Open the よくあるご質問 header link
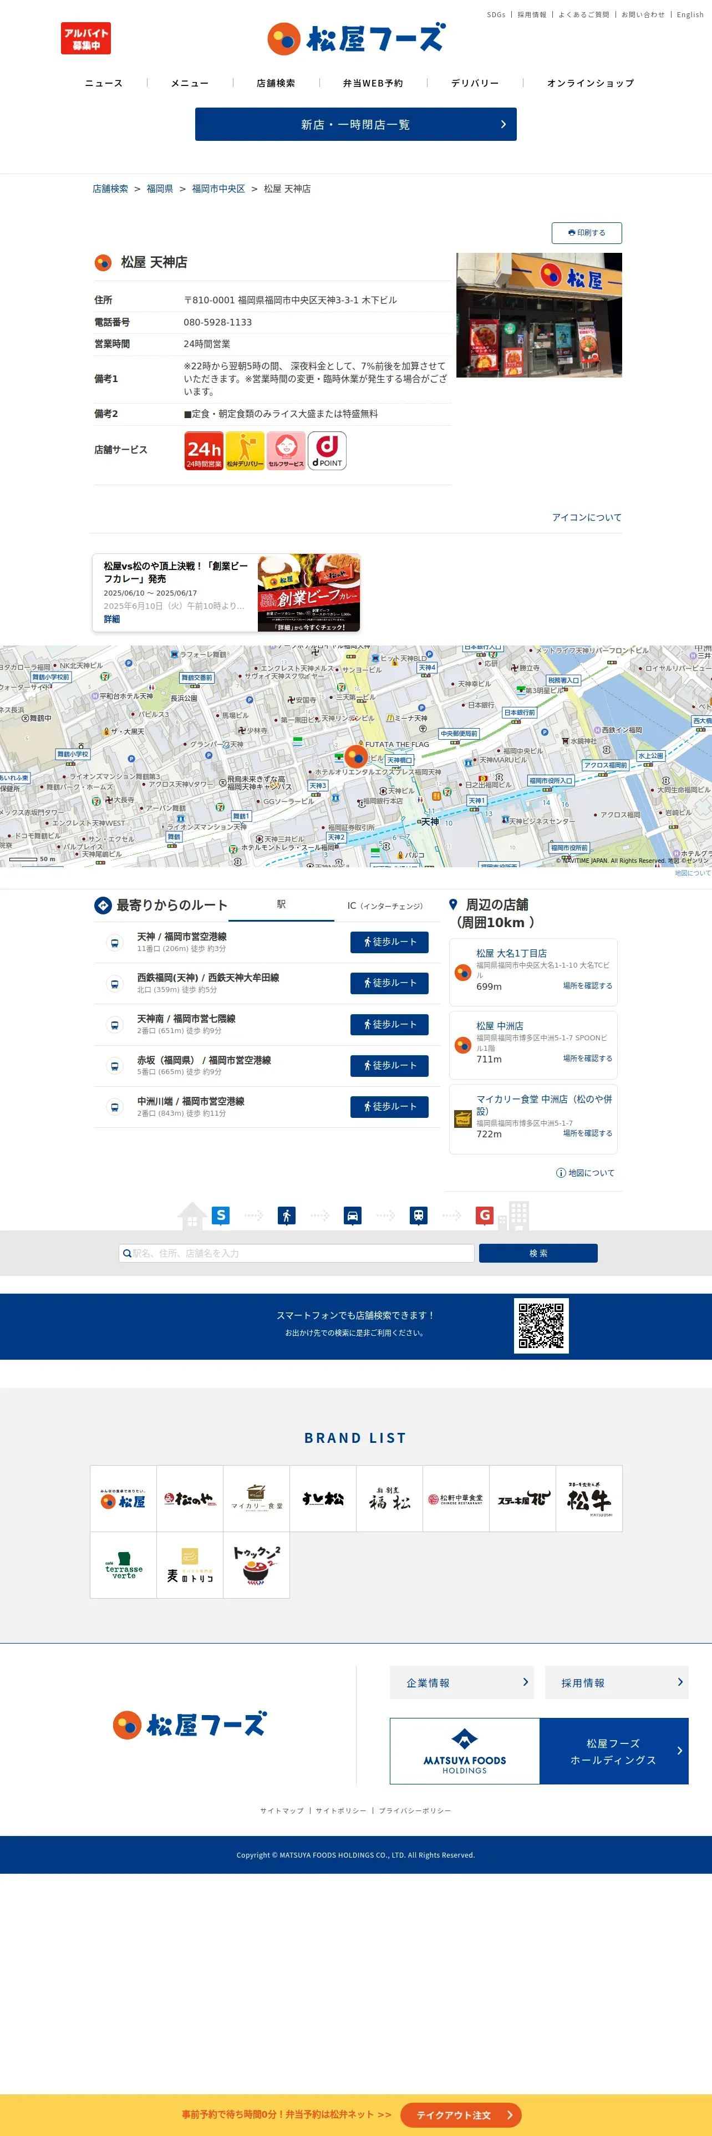The width and height of the screenshot is (712, 2136). 583,15
